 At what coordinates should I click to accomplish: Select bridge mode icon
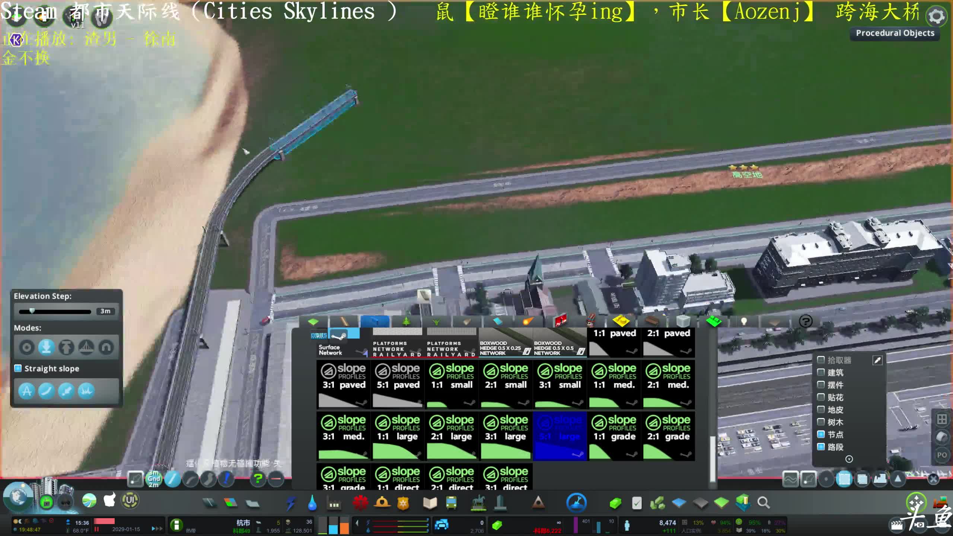pyautogui.click(x=86, y=347)
